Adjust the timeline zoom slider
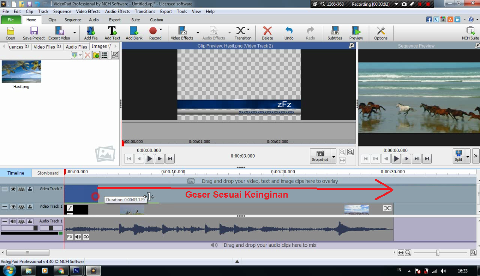Viewport: 480px width, 276px height. pos(437,253)
